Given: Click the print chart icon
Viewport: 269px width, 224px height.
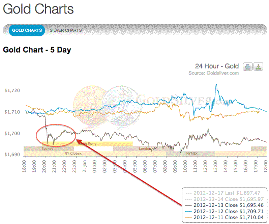Looking at the screenshot, I should pyautogui.click(x=248, y=66).
